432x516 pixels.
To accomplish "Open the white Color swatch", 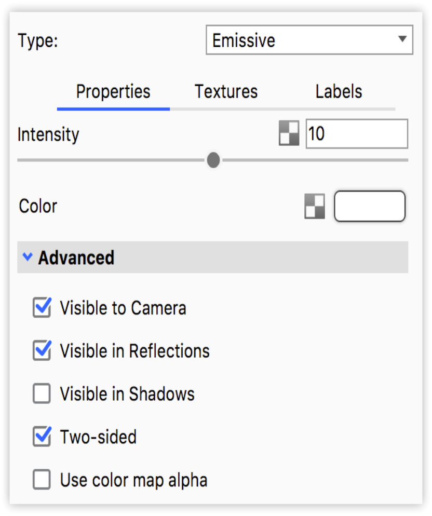I will [369, 206].
